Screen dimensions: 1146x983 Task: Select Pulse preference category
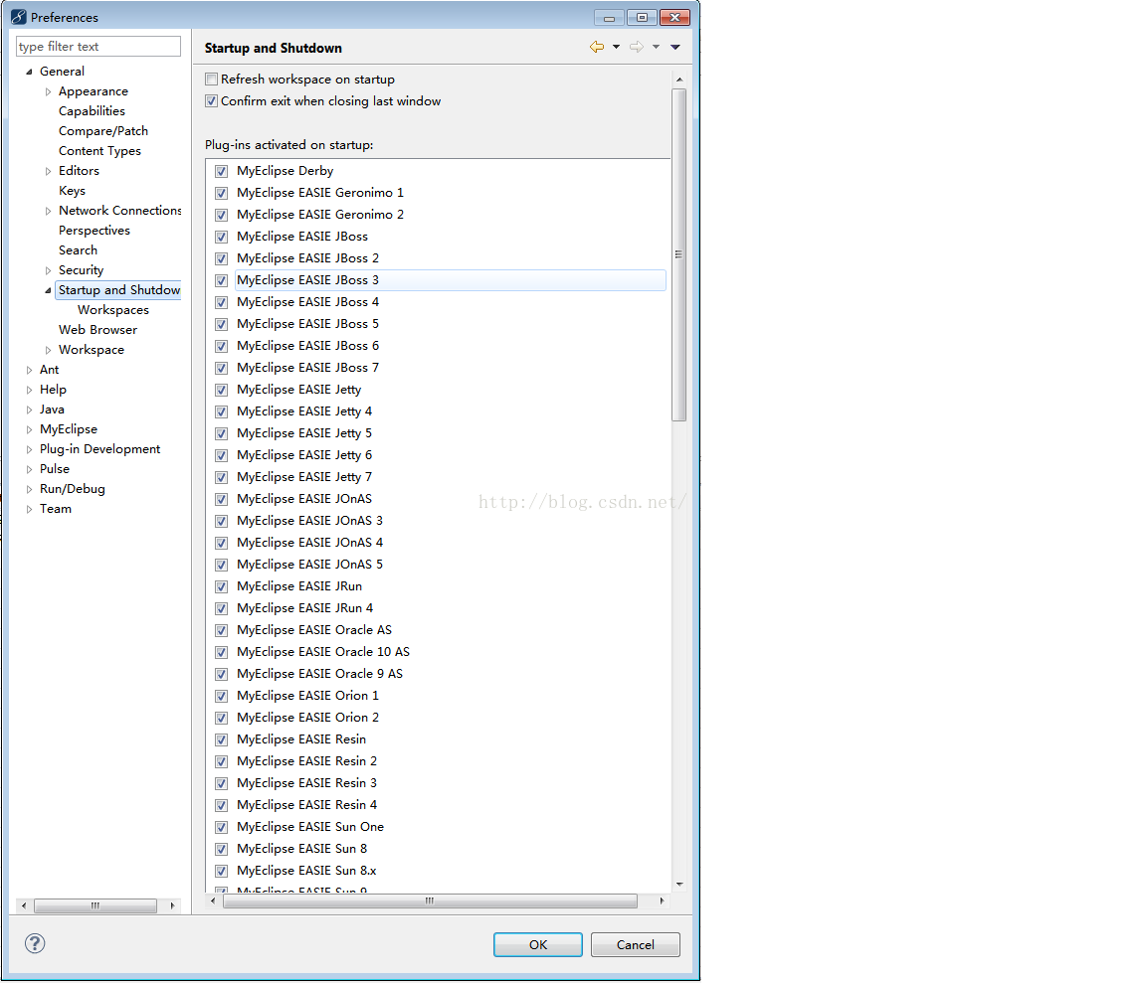pyautogui.click(x=55, y=469)
